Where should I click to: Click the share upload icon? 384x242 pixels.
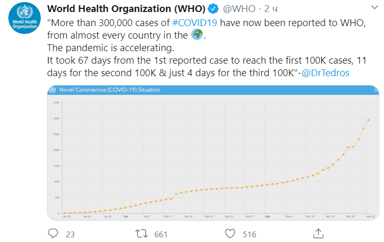tap(318, 234)
